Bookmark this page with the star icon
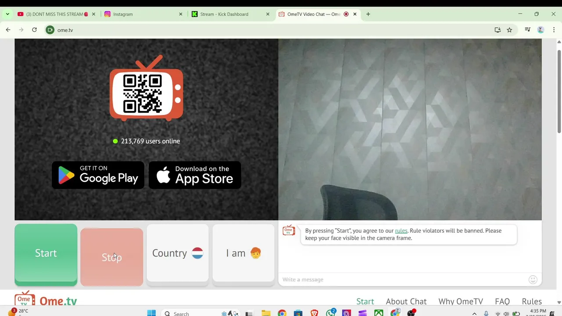This screenshot has height=316, width=562. pos(509,30)
